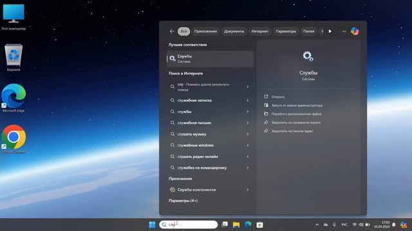This screenshot has width=412, height=231.
Task: Focus the taskbar search box
Action: [x=189, y=225]
